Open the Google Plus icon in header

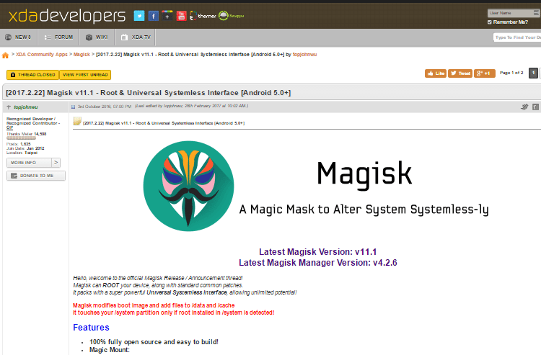[167, 16]
